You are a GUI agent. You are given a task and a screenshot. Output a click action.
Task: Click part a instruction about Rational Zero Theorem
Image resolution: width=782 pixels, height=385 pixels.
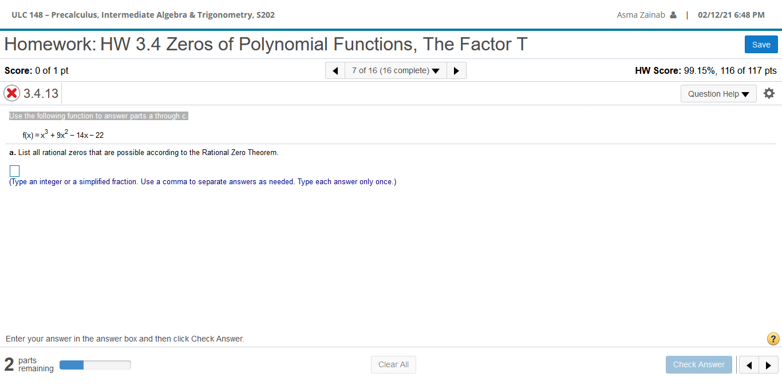click(x=144, y=153)
